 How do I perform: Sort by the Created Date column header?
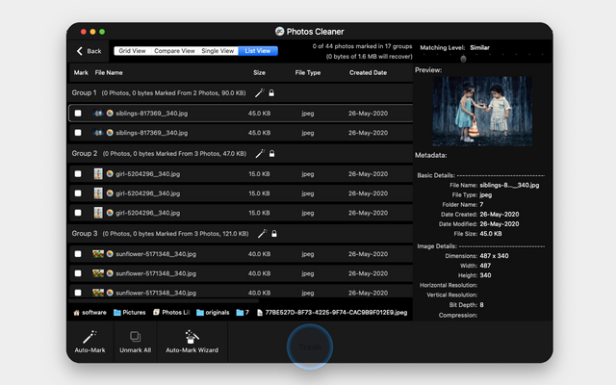pos(368,73)
